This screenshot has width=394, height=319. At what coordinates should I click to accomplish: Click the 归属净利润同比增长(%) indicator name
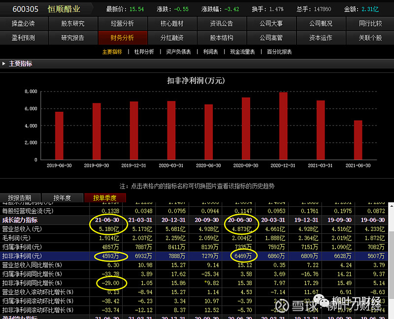[x=32, y=274]
